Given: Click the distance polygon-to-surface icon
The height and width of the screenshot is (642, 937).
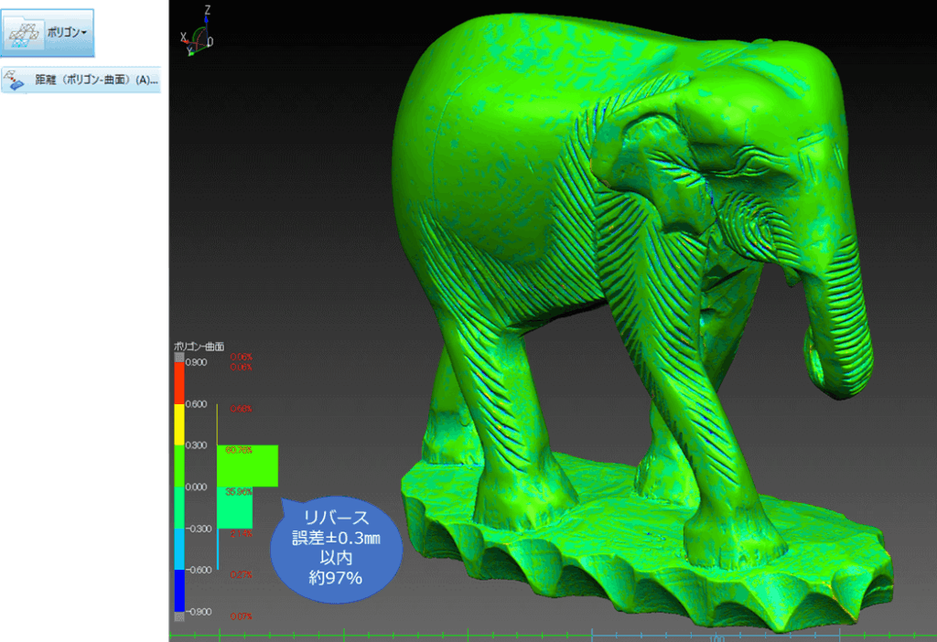Looking at the screenshot, I should 15,81.
